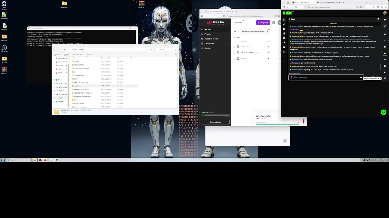
Task: Open the Give access to dropdown in Explorer
Action: click(79, 55)
